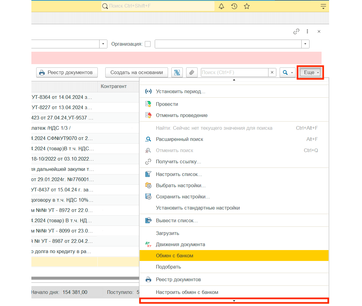Open main hamburger menu icon
Screen dimensions: 362x306
(x=323, y=6)
